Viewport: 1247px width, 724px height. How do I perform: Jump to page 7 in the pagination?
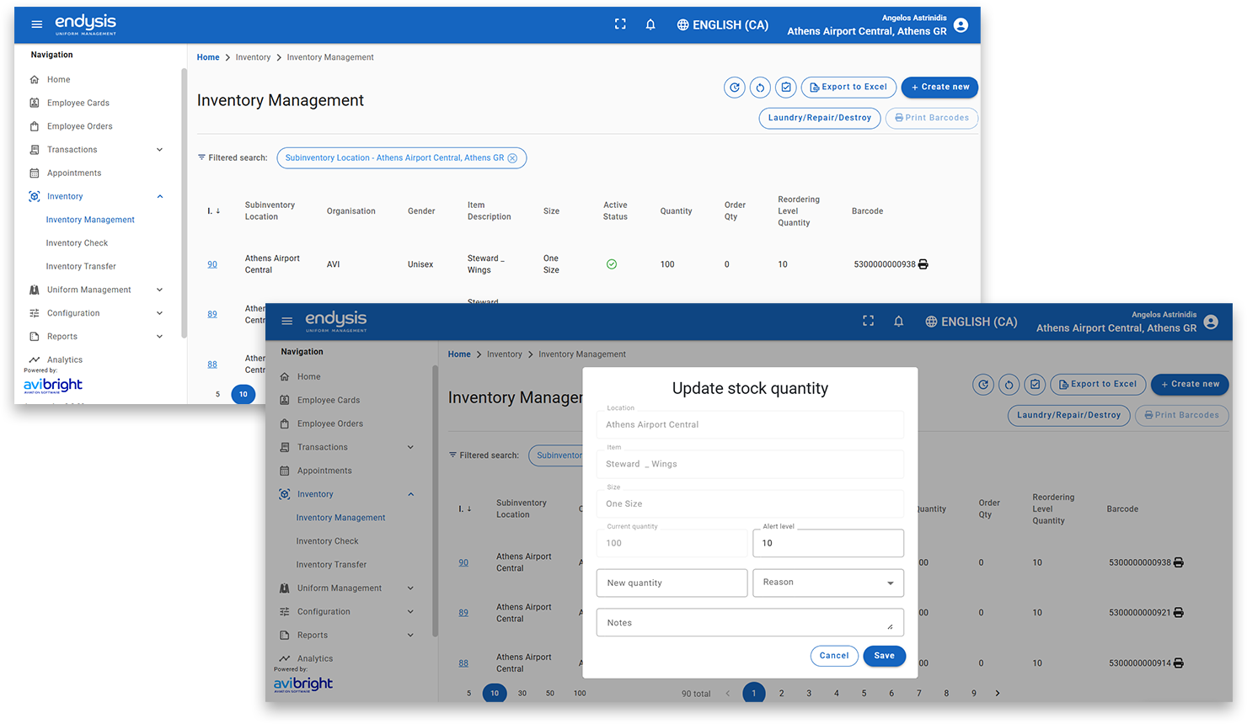tap(918, 694)
